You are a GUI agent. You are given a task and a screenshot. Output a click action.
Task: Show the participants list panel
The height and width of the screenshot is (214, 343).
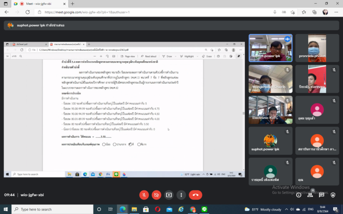point(310,195)
